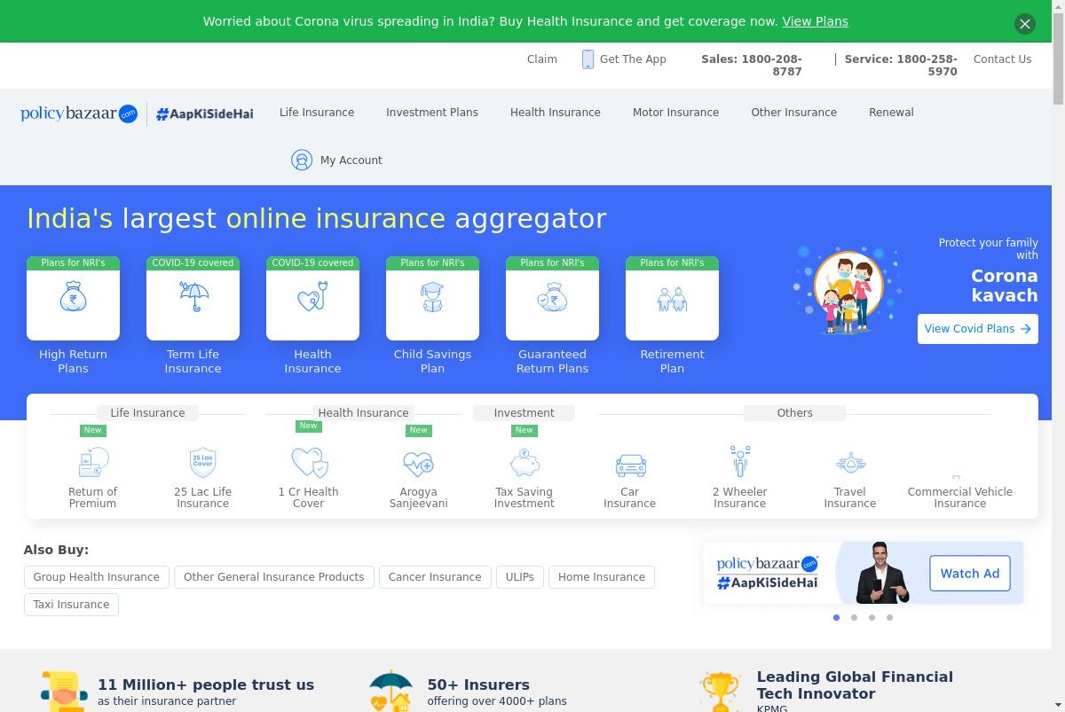The image size is (1065, 712).
Task: Go to the fourth carousel dot
Action: [889, 618]
